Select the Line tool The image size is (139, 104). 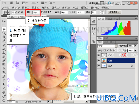pos(4,88)
